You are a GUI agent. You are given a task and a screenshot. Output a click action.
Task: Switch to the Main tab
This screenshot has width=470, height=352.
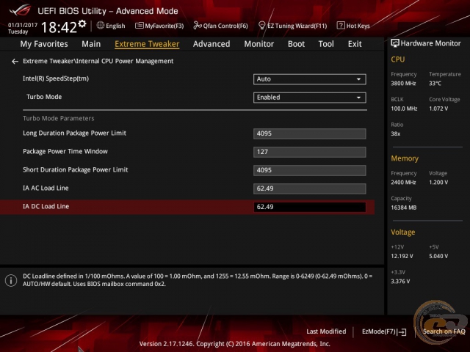[91, 44]
